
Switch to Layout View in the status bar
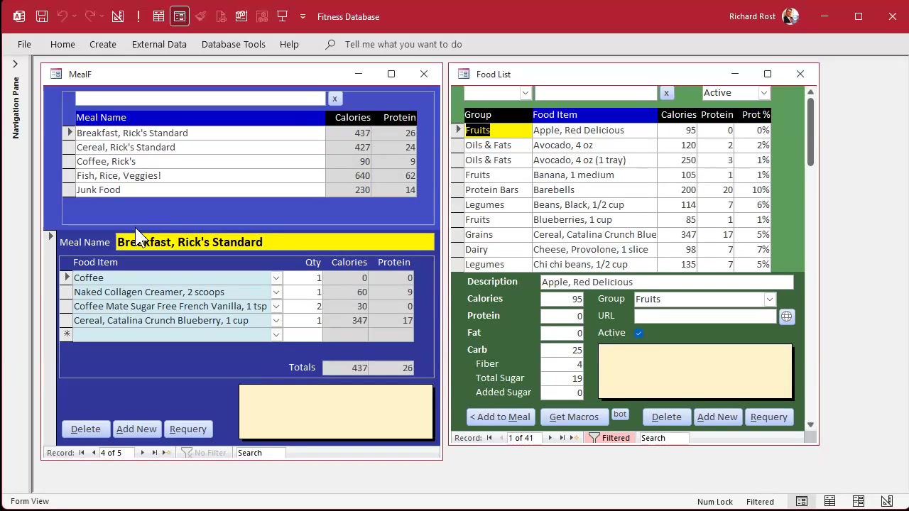pyautogui.click(x=859, y=501)
